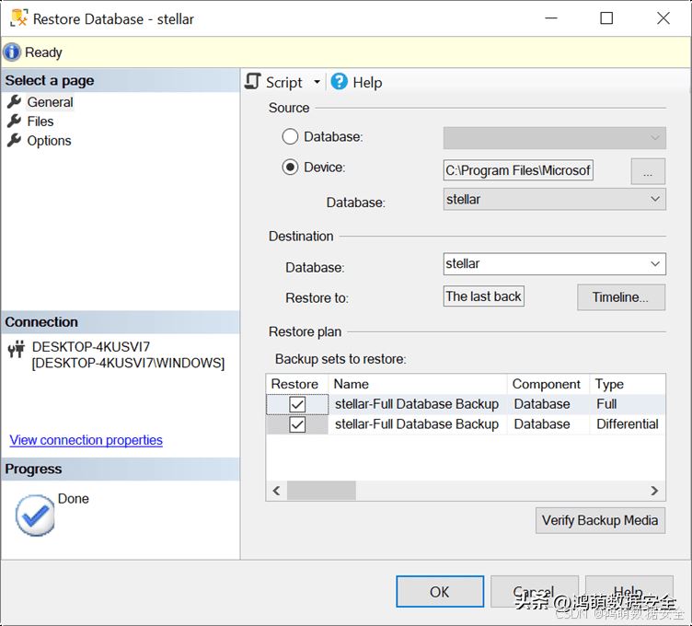This screenshot has width=692, height=626.
Task: Click Database component cell in Differential row
Action: click(548, 424)
